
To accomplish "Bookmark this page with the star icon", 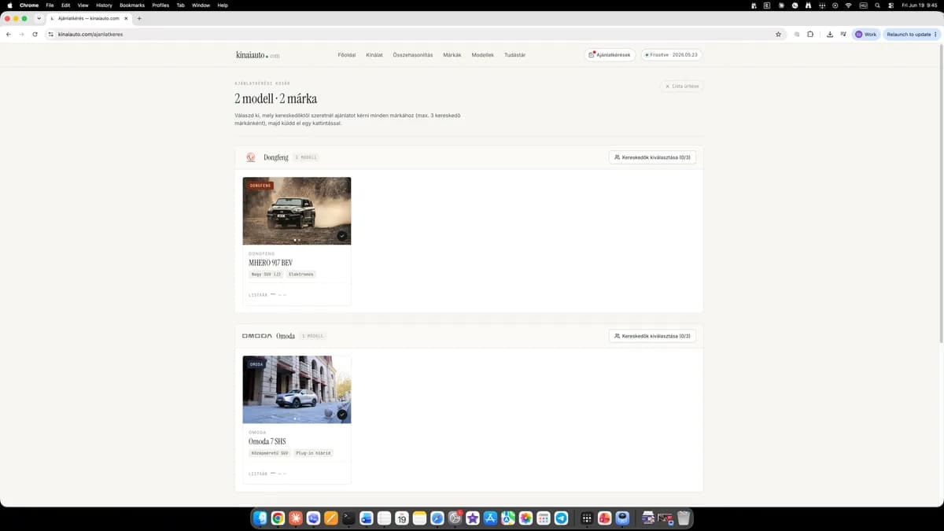I will (x=778, y=35).
